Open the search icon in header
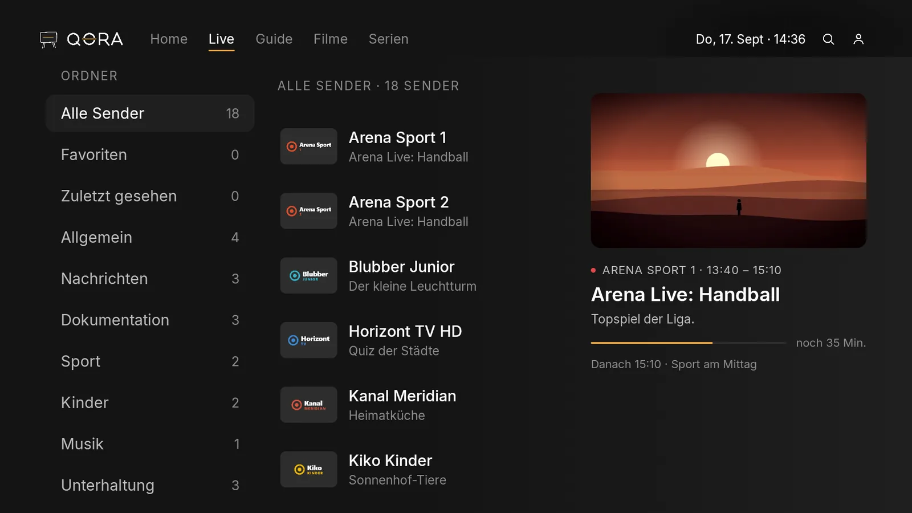912x513 pixels. (828, 39)
